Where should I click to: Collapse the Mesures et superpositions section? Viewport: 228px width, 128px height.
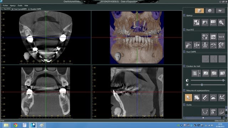tap(184, 90)
